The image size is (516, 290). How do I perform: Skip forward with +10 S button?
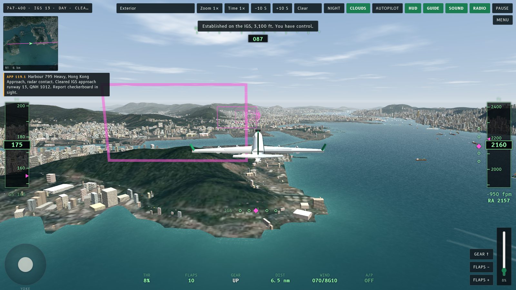point(282,8)
